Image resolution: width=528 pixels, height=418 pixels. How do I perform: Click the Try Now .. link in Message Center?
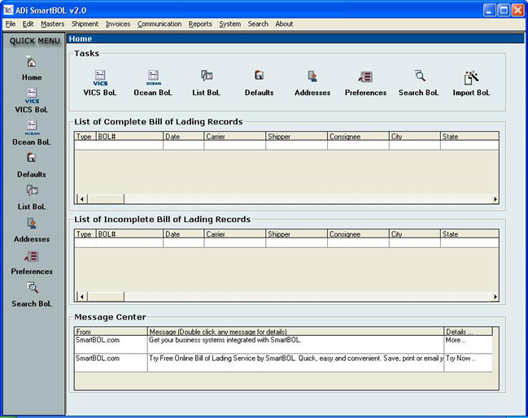460,359
